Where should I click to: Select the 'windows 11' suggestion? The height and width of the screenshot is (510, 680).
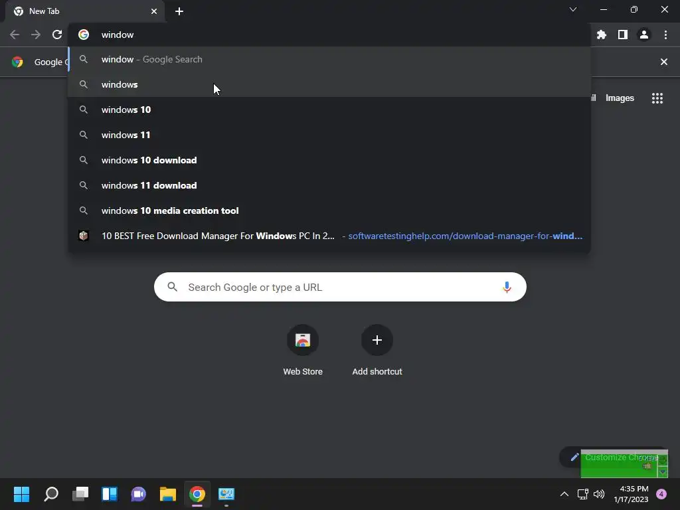click(329, 135)
